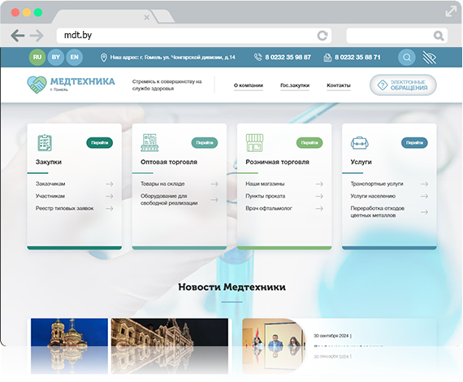
Task: Open the Оптовая торговля heading
Action: coord(169,162)
